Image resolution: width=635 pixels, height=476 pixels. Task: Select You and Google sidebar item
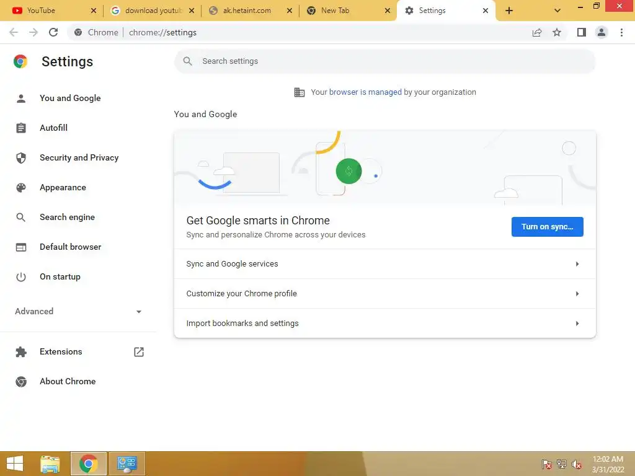point(70,99)
